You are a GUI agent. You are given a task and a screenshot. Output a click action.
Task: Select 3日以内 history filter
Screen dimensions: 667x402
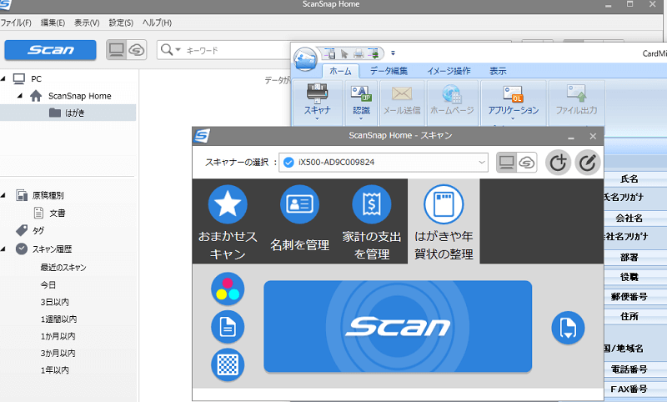pyautogui.click(x=55, y=302)
